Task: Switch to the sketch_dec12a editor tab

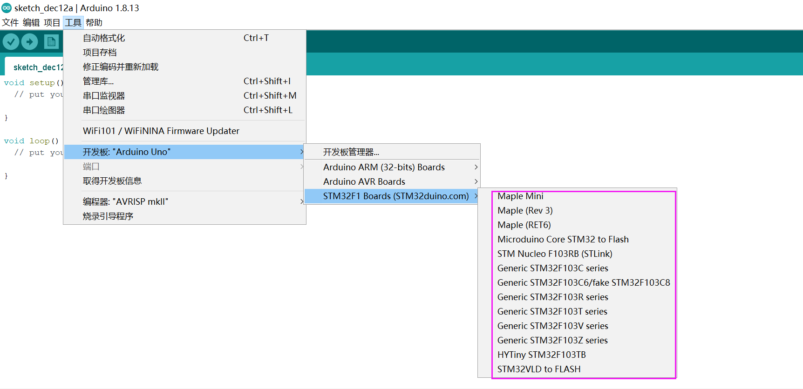Action: tap(34, 67)
